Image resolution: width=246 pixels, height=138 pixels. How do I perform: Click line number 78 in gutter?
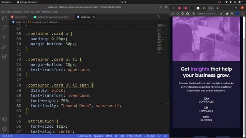(19, 85)
